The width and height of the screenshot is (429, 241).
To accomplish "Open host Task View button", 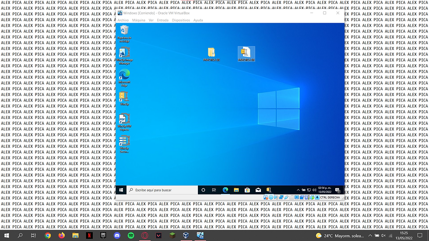I will coord(33,235).
